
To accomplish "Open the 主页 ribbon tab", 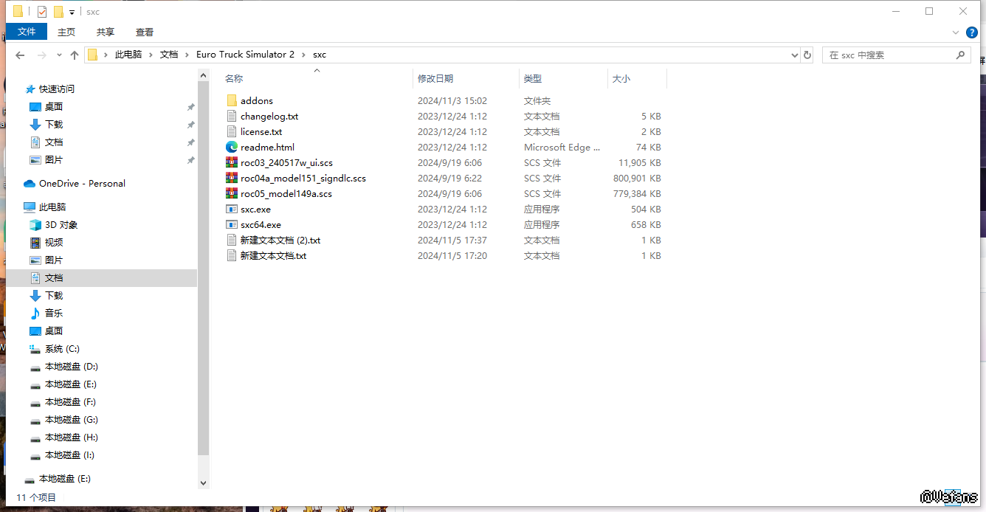I will pyautogui.click(x=66, y=32).
